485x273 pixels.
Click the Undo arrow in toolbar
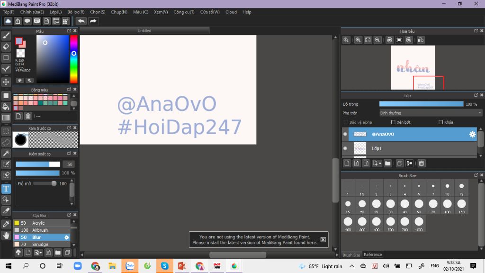pos(81,21)
